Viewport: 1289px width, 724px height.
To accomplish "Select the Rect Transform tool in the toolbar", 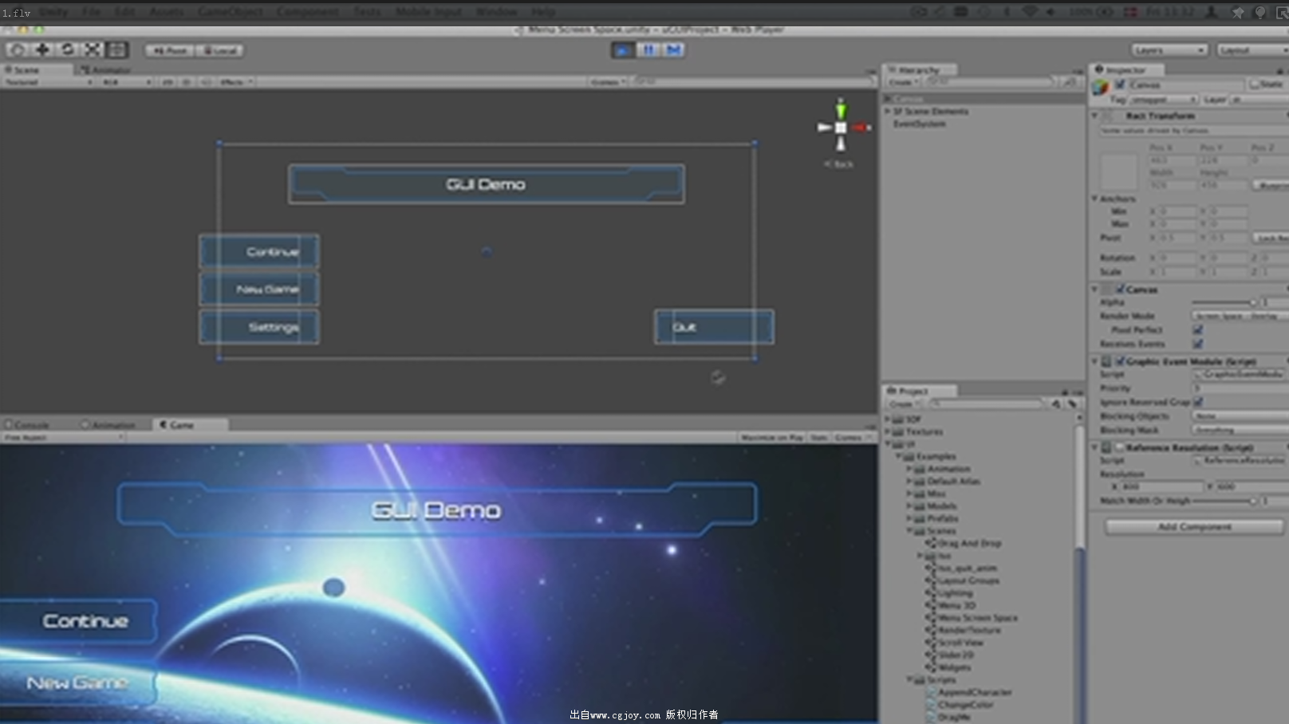I will coord(117,49).
